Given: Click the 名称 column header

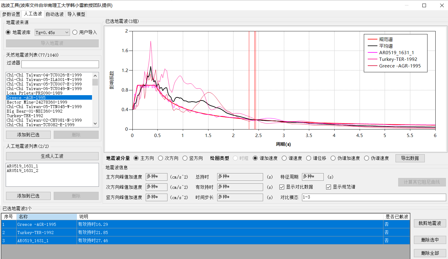Looking at the screenshot, I should tap(46, 217).
